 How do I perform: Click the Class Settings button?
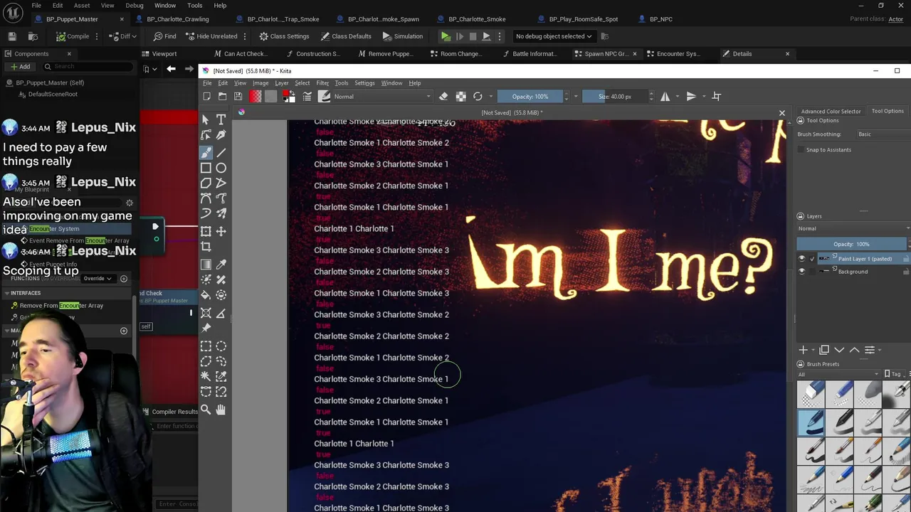click(285, 36)
